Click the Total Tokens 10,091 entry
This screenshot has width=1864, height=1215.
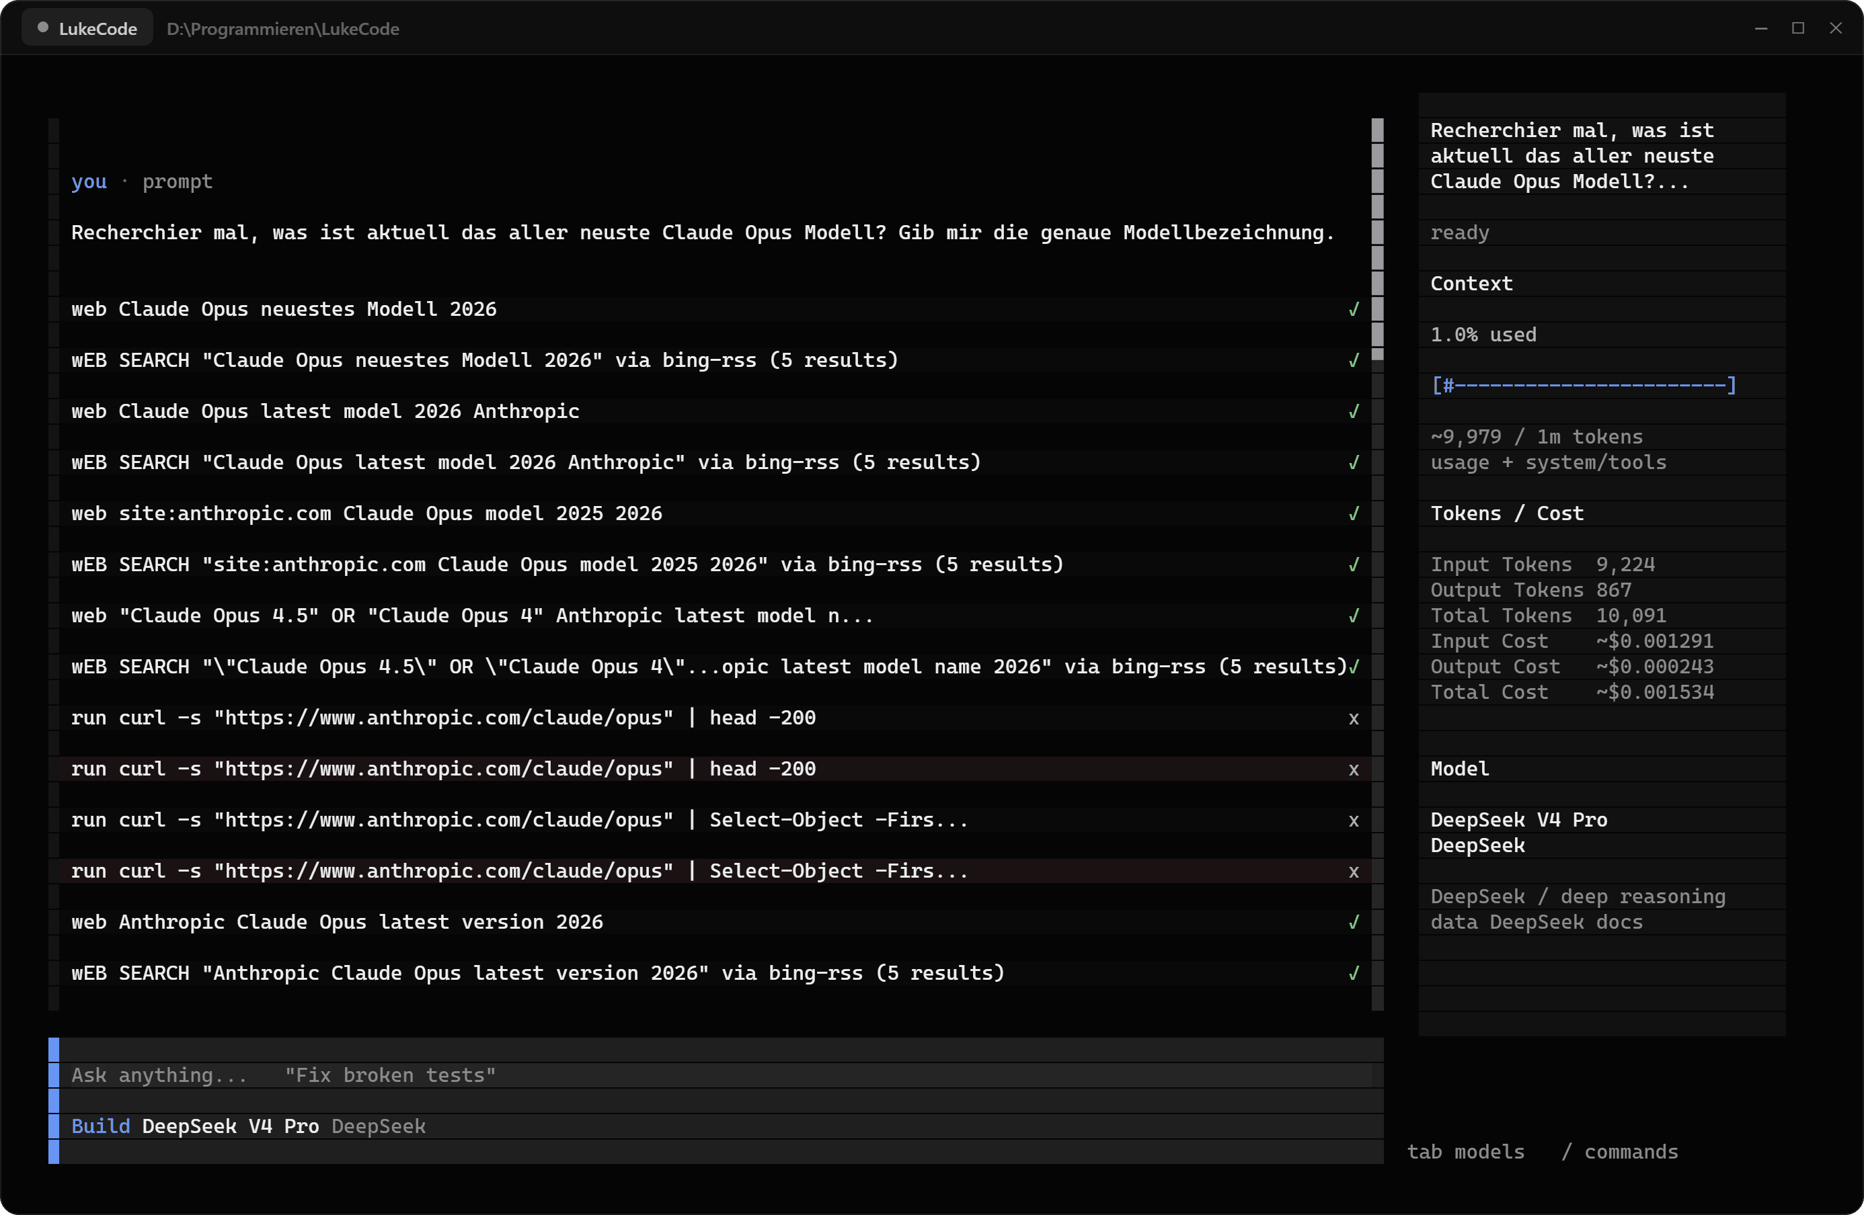click(1549, 616)
